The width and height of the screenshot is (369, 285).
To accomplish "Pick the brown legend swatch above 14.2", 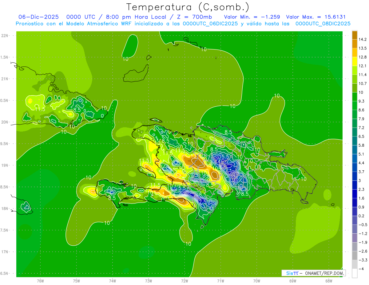I will click(355, 35).
